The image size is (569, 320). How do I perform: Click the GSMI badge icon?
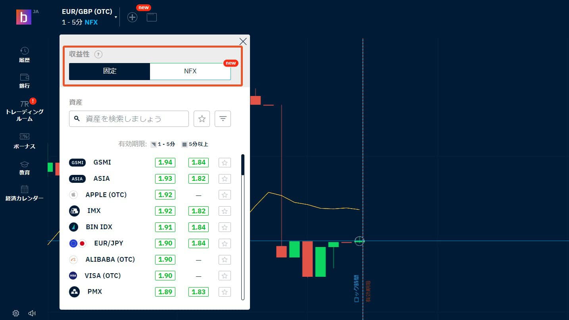pyautogui.click(x=77, y=163)
